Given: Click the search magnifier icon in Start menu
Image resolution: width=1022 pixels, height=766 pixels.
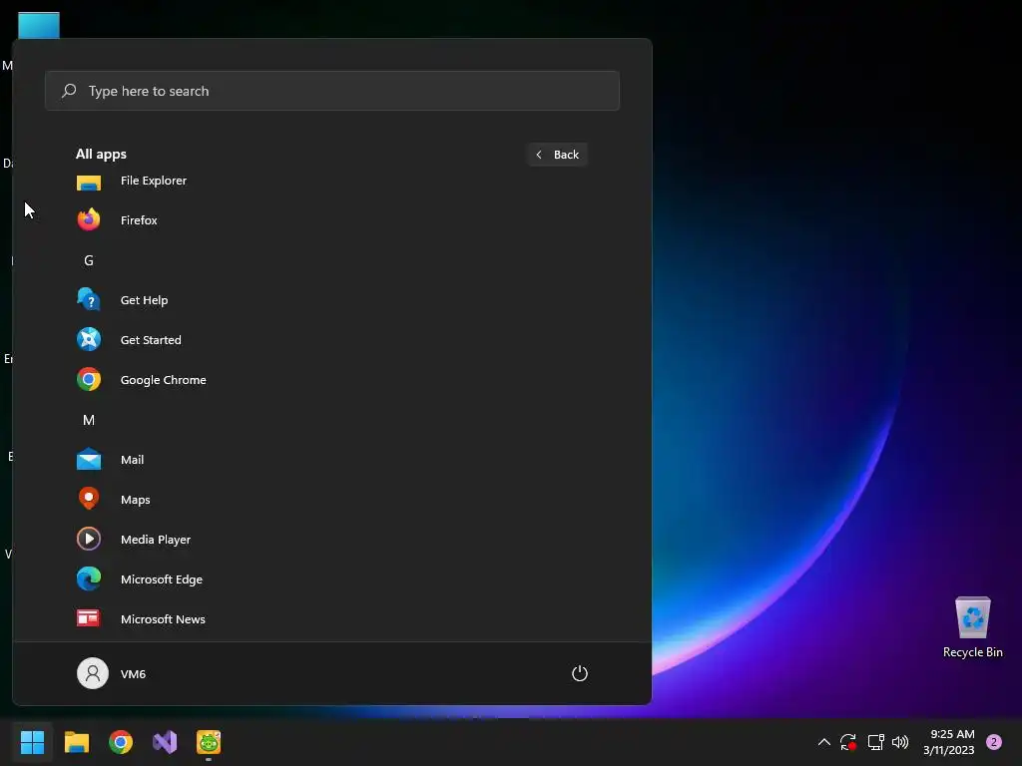Looking at the screenshot, I should pos(69,91).
